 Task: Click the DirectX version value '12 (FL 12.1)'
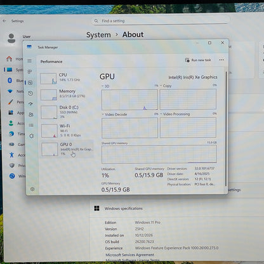tap(202, 179)
